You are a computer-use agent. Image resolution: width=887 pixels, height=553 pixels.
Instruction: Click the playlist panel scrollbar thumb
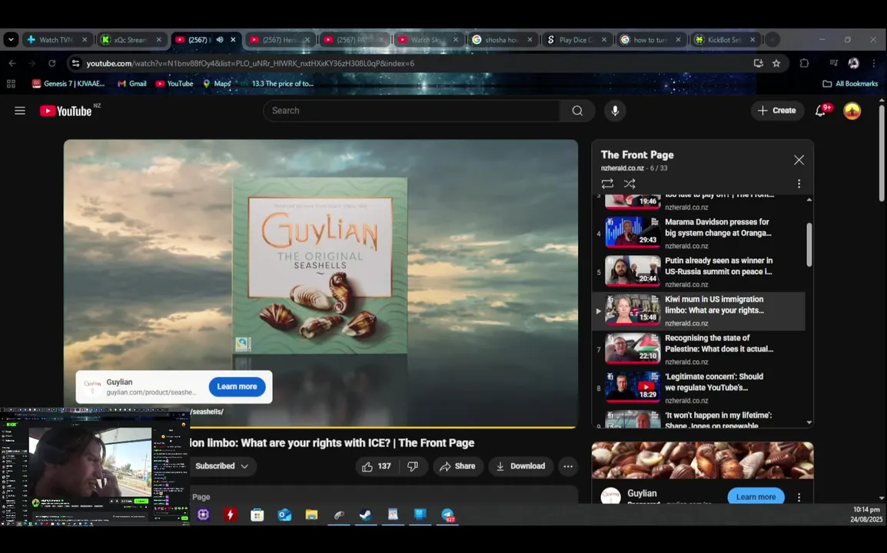(809, 244)
